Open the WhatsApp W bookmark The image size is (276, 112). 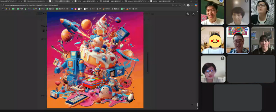(122, 9)
